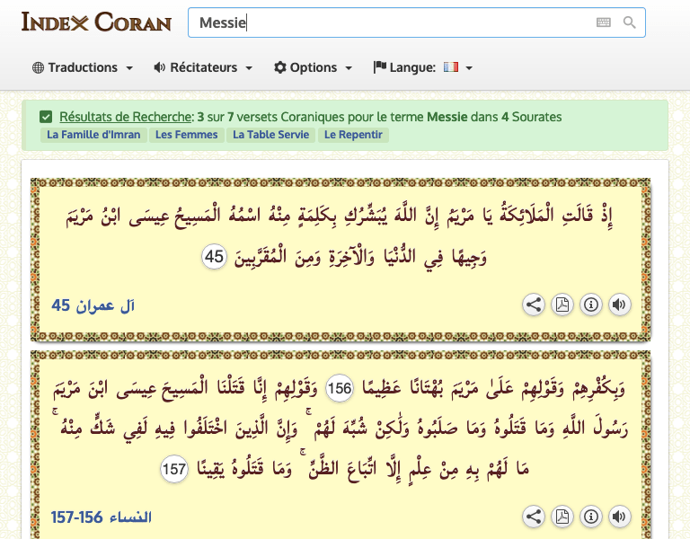Share the An-Nisa 156-157 verses
Image resolution: width=690 pixels, height=539 pixels.
534,517
